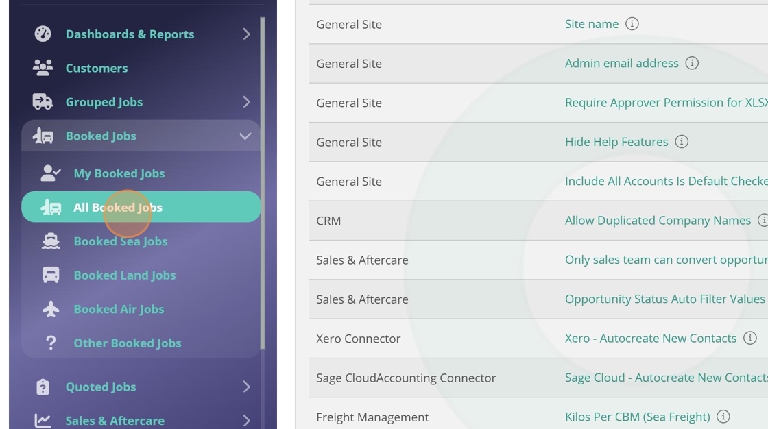768x429 pixels.
Task: Show info for Hide Help Features
Action: [x=682, y=142]
